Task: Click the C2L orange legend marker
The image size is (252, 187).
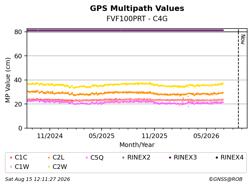Action: (49, 157)
